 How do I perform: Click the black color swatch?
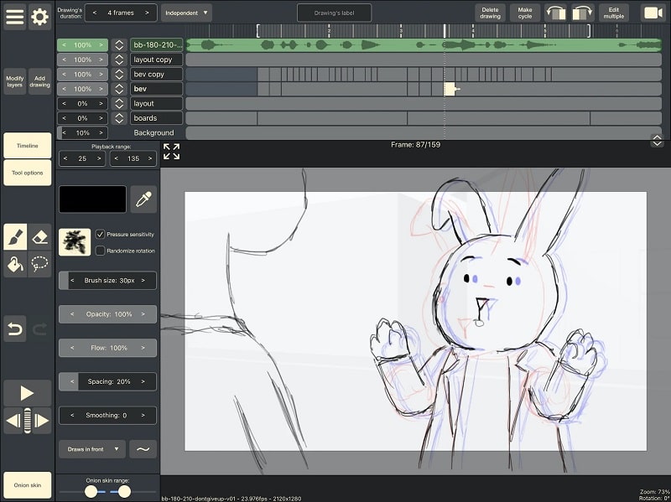[x=92, y=199]
